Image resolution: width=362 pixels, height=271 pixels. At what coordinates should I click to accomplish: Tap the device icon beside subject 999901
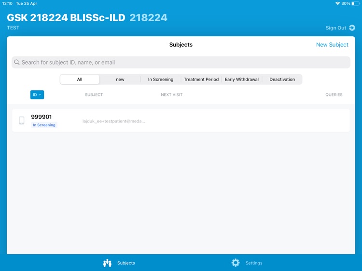click(x=21, y=121)
